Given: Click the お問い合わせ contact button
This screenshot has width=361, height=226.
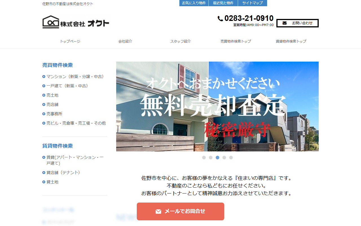Looking at the screenshot, I should (298, 23).
